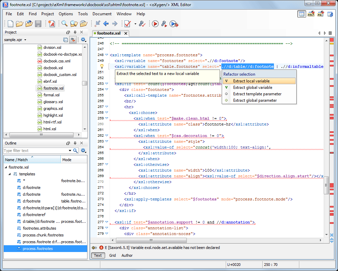Open the Find/Replace magnifier tool

[x=64, y=24]
